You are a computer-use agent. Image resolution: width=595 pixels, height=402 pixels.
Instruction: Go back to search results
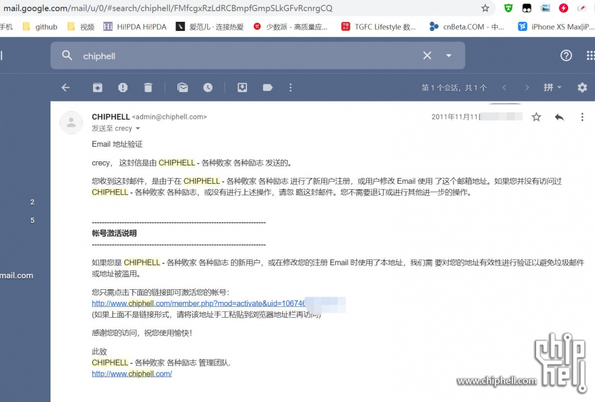click(x=66, y=87)
